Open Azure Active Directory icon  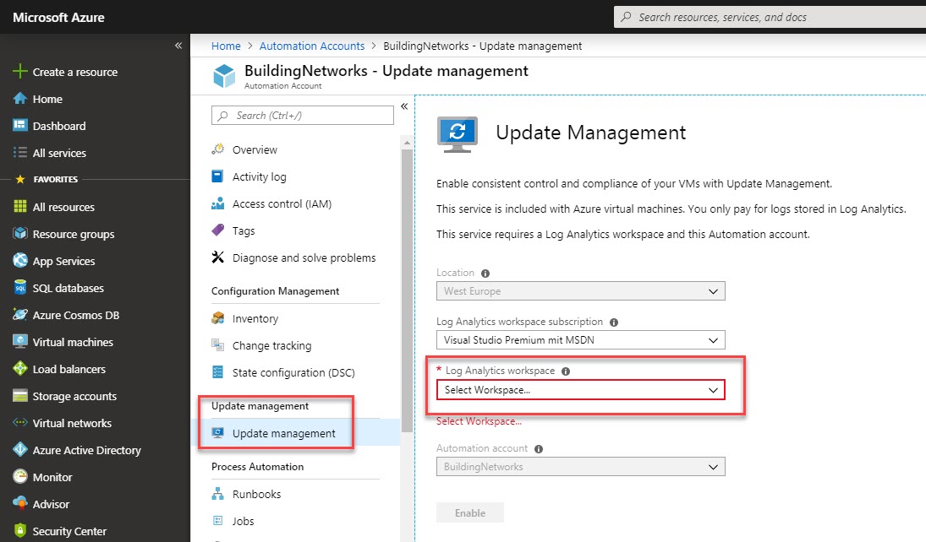[20, 449]
